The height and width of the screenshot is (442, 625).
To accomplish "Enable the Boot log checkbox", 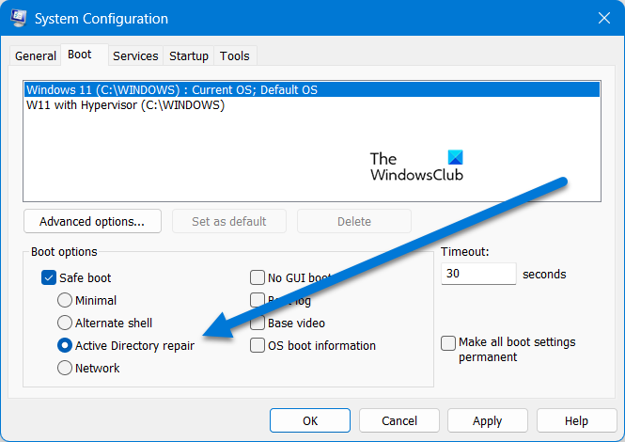I will click(x=258, y=300).
